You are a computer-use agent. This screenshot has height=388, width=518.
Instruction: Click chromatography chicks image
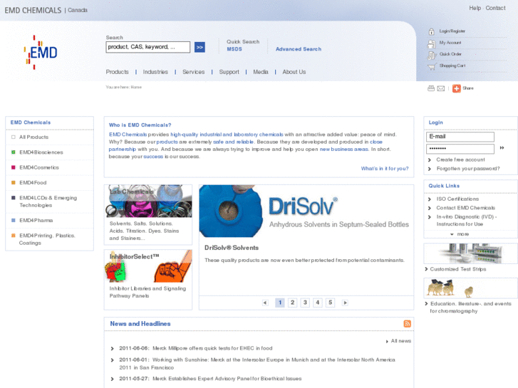click(470, 288)
